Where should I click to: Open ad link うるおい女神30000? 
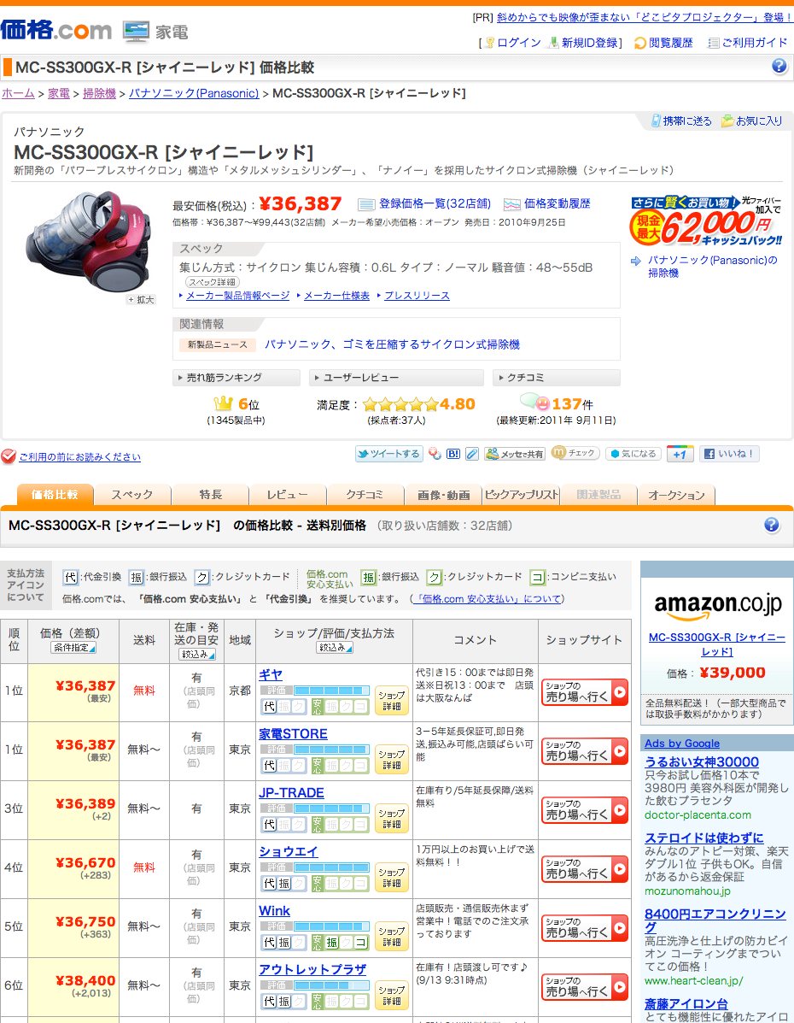[702, 762]
